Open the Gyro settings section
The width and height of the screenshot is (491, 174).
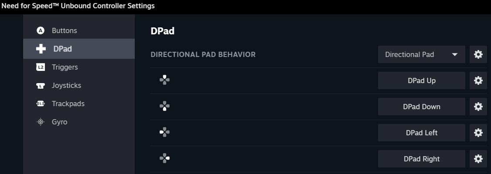(59, 122)
